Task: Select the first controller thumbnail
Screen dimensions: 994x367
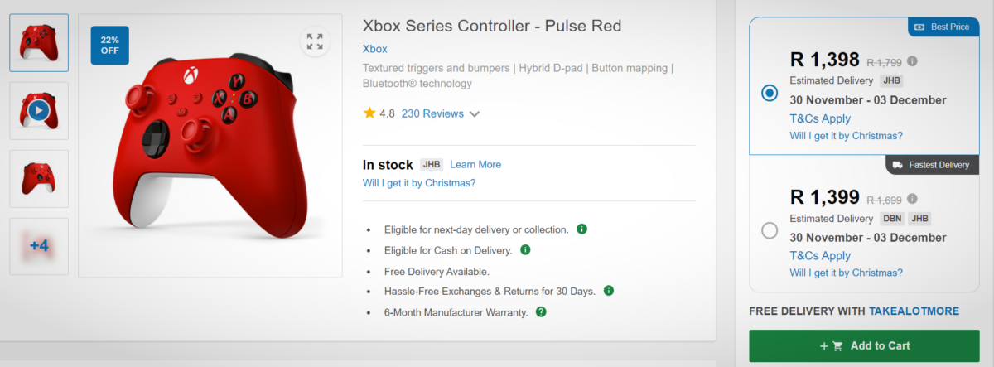Action: [x=39, y=42]
